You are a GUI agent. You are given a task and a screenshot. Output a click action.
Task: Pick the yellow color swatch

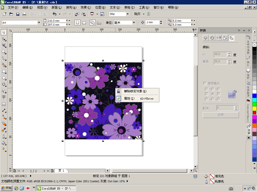254,108
